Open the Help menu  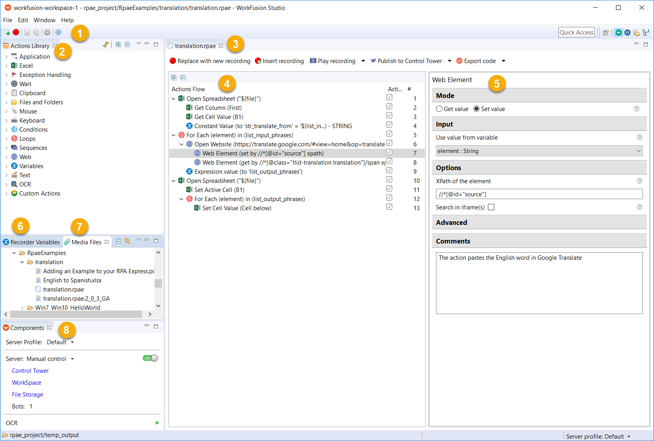point(67,20)
